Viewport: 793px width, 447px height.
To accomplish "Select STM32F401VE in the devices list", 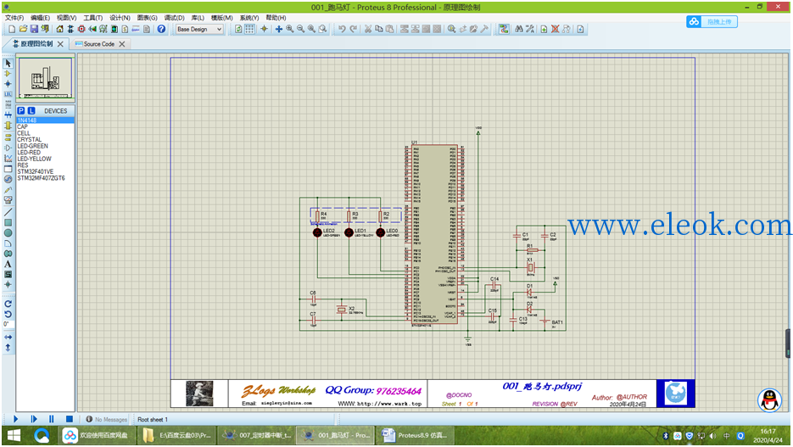I will (x=45, y=172).
